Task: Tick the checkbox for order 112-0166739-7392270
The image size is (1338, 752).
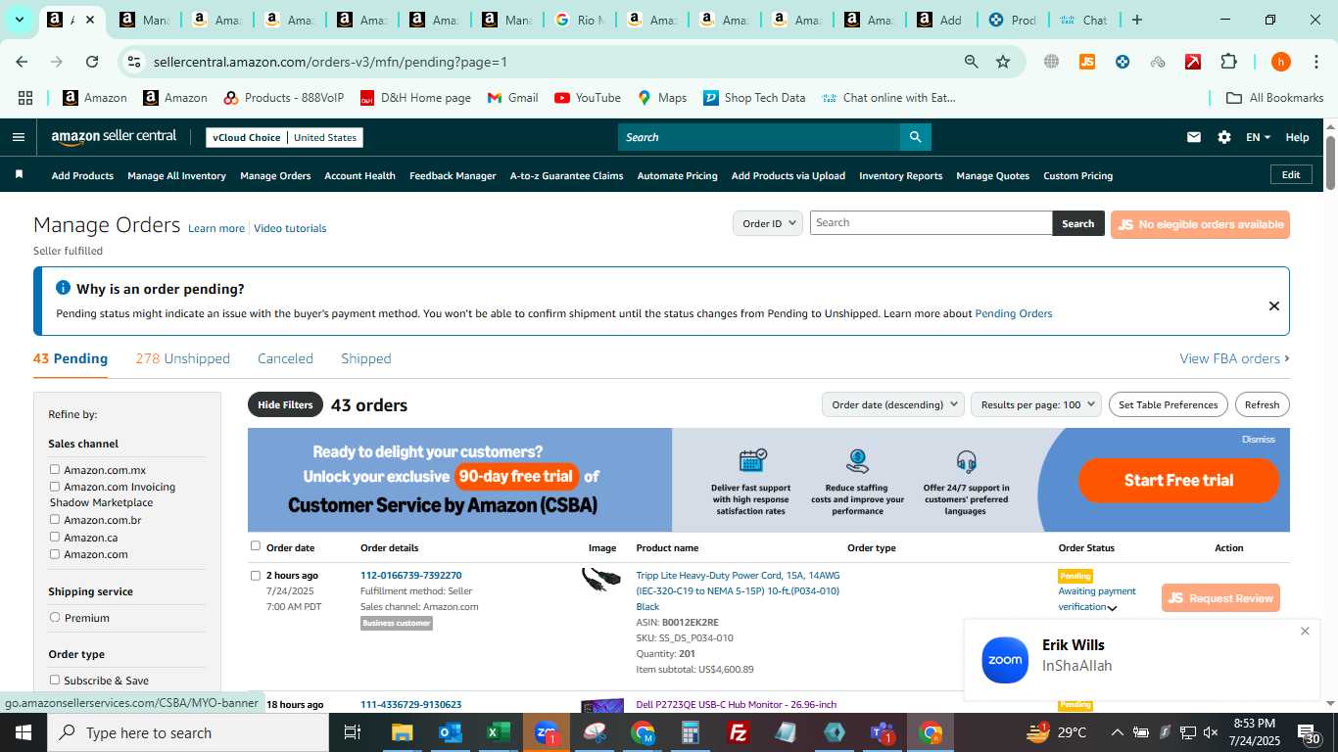Action: 256,576
